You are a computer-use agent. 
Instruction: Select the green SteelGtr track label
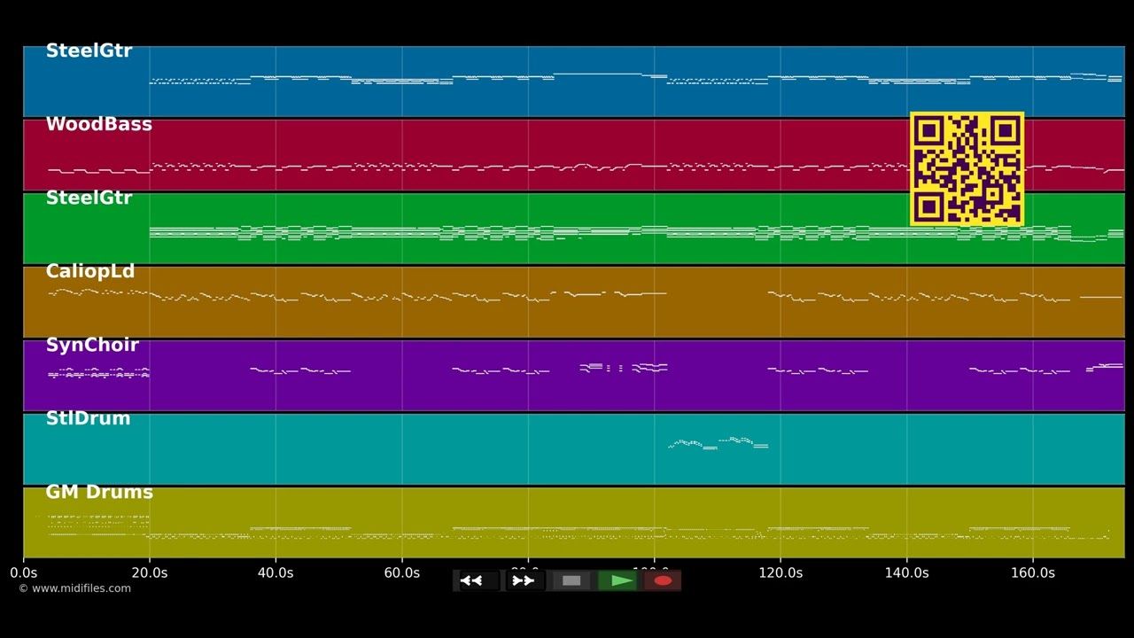[89, 198]
